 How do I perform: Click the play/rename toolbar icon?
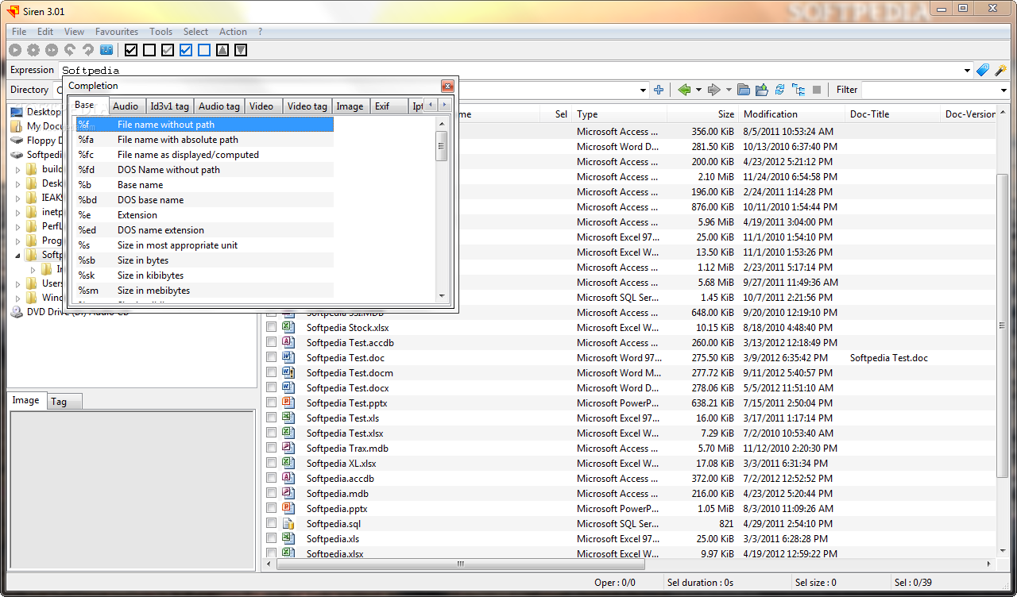15,50
